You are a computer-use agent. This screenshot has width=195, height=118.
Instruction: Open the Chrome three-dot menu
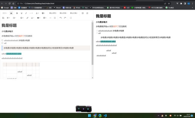click(x=193, y=4)
